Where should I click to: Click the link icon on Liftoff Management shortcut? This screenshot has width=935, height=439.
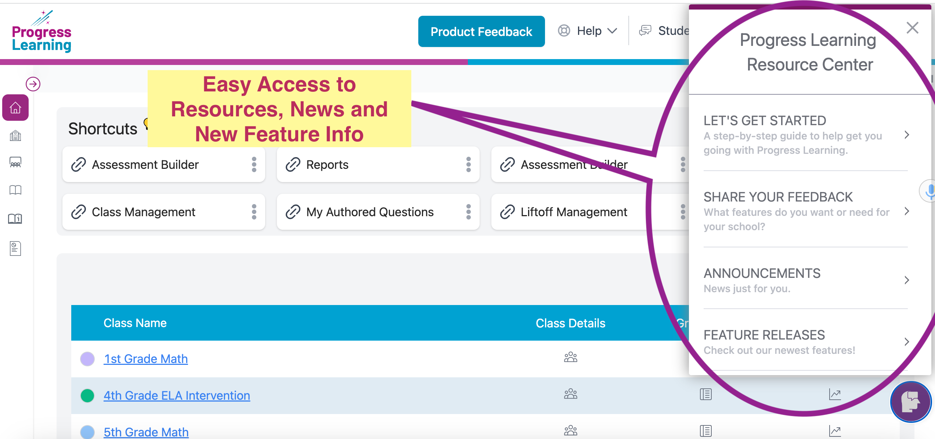[508, 212]
